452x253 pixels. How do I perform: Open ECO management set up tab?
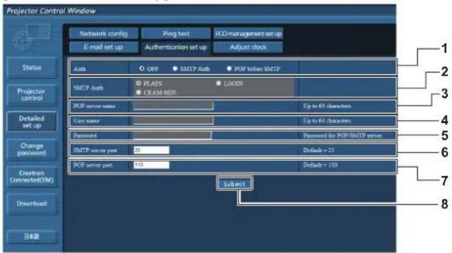pos(248,34)
